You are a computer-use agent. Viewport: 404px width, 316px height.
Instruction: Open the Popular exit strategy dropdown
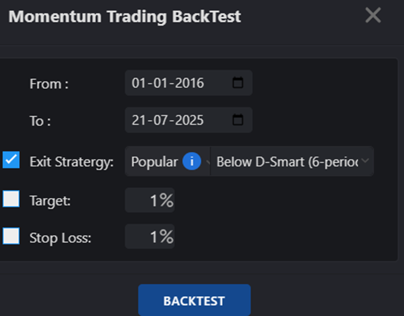tap(168, 161)
